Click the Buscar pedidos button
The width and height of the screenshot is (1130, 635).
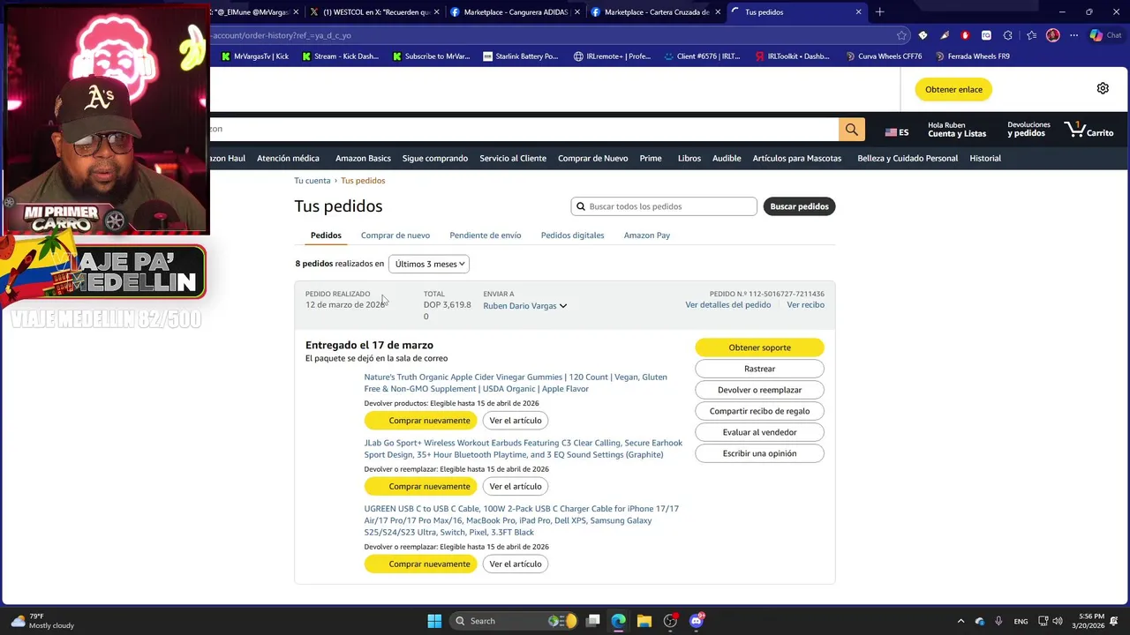(799, 206)
